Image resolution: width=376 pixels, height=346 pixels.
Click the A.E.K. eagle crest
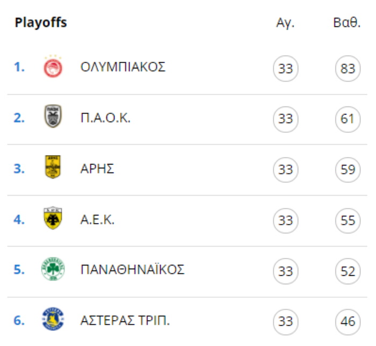(53, 218)
